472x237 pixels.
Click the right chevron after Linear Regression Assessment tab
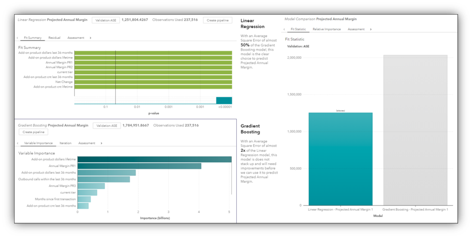(x=90, y=38)
